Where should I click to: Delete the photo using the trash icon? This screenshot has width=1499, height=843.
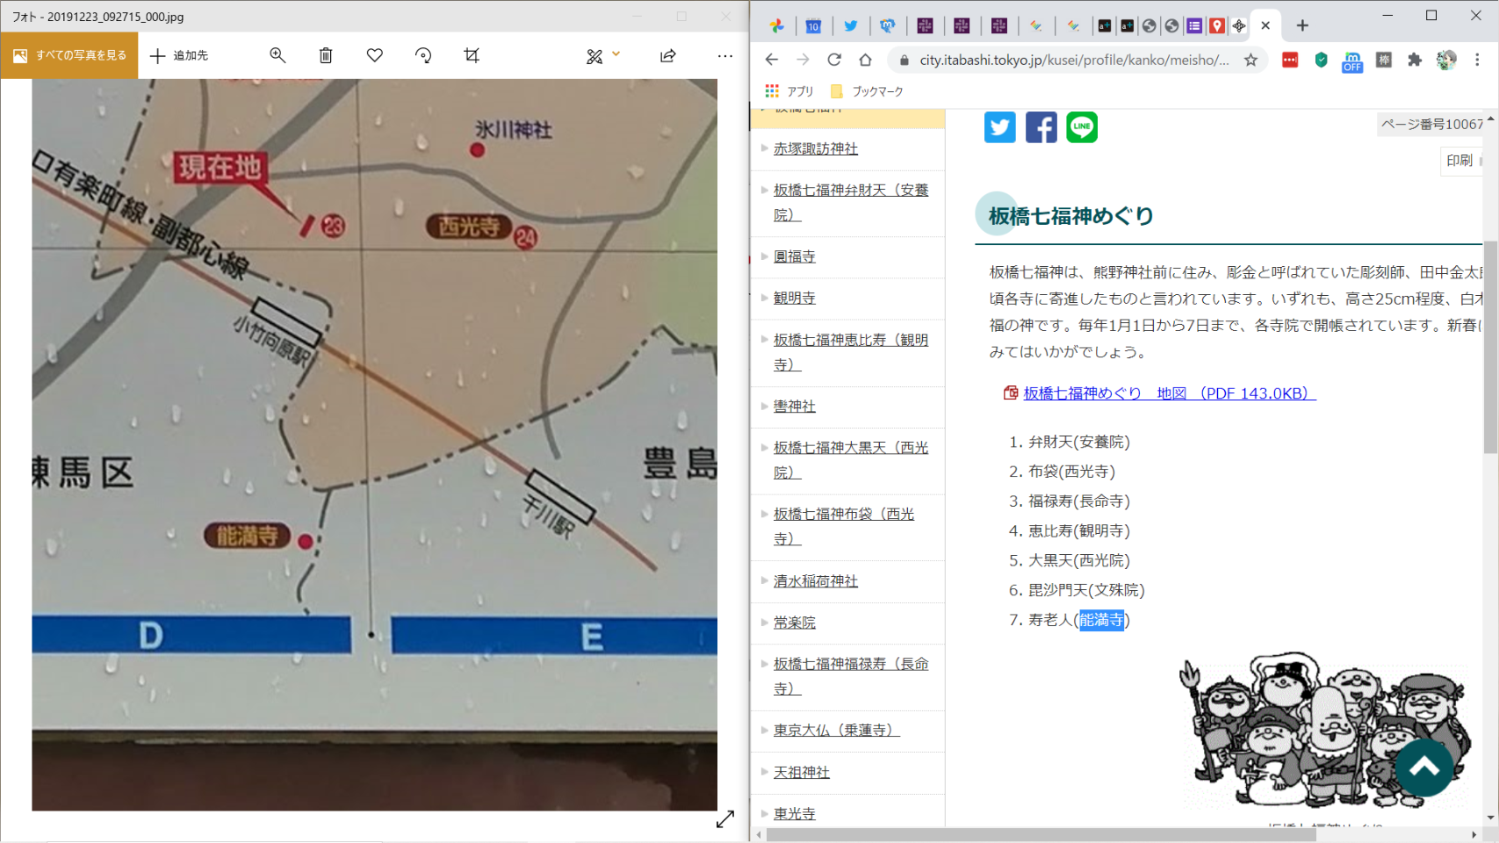[326, 55]
